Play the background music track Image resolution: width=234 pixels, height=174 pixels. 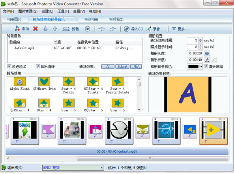pos(88,29)
